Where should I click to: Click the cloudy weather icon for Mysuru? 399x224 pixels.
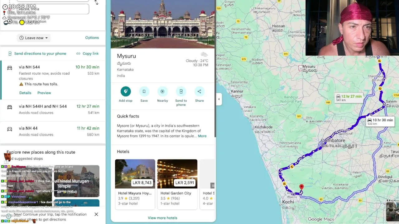[x=204, y=55]
